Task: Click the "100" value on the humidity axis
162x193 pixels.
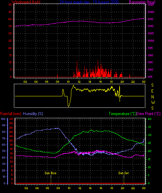Action: 3,119
